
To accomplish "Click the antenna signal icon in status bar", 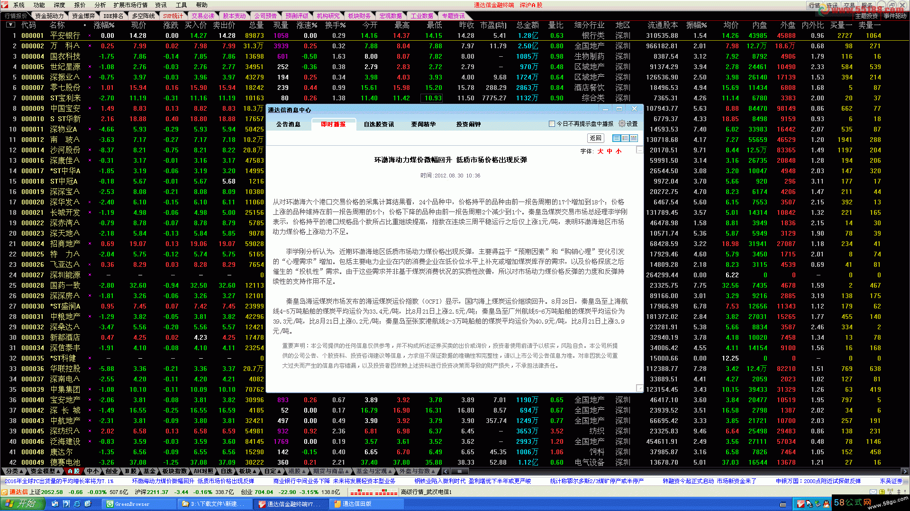I will [x=890, y=492].
